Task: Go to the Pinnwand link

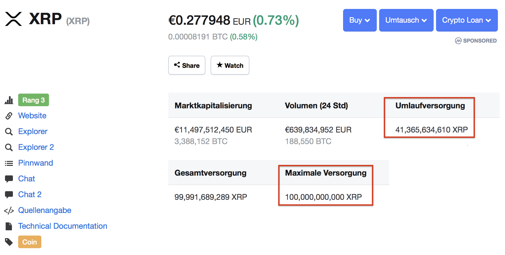Action: click(36, 163)
